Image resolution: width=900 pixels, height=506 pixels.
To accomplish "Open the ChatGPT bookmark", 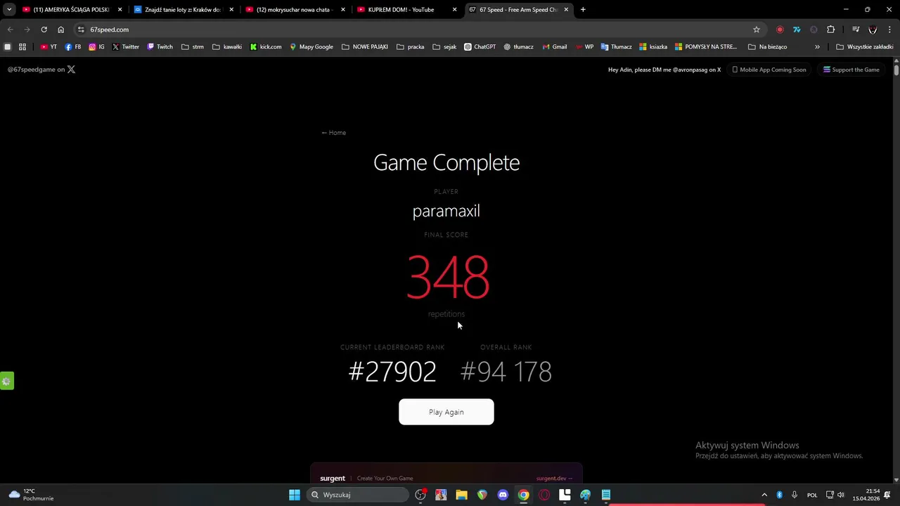I will click(480, 47).
